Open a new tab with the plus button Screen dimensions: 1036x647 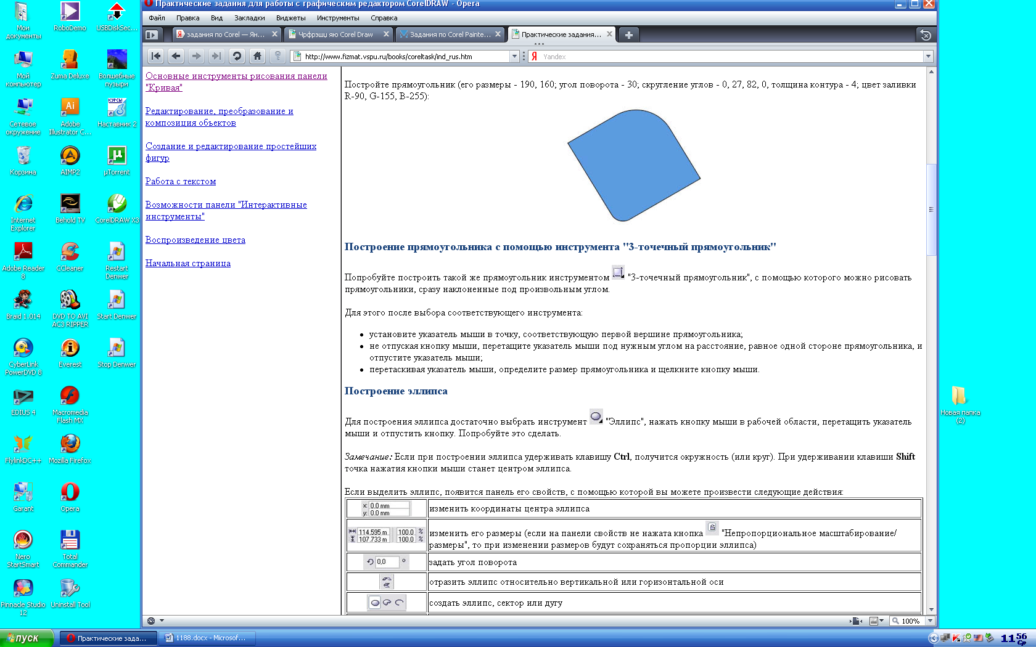[x=628, y=35]
